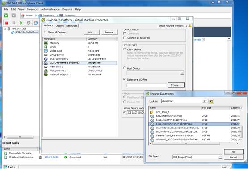Open the Edit menu
248x169 pixels.
[13, 9]
